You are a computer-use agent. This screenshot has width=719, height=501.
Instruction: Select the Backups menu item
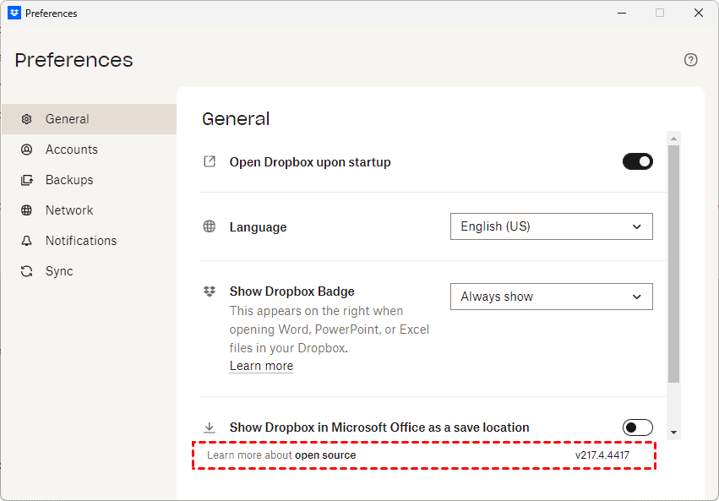(69, 180)
